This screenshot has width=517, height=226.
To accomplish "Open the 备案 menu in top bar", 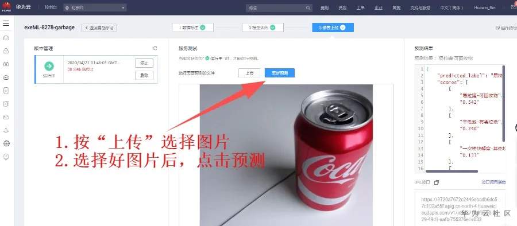I will pos(396,8).
